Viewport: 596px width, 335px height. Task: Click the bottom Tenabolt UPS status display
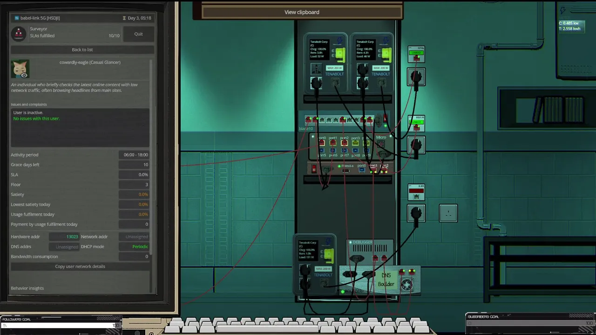point(308,251)
